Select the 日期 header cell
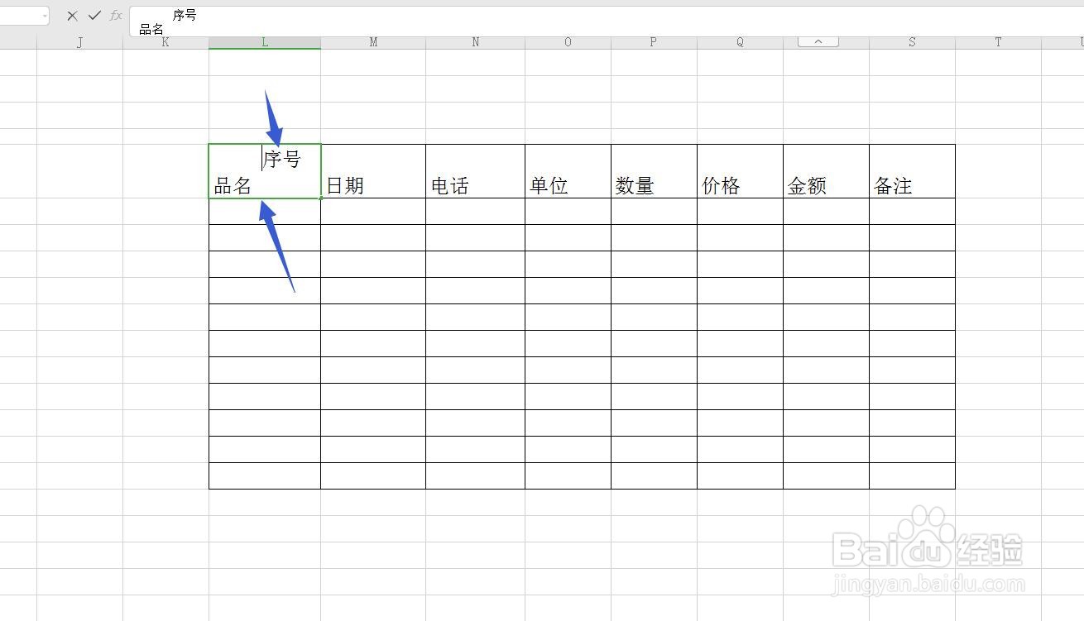 (372, 170)
